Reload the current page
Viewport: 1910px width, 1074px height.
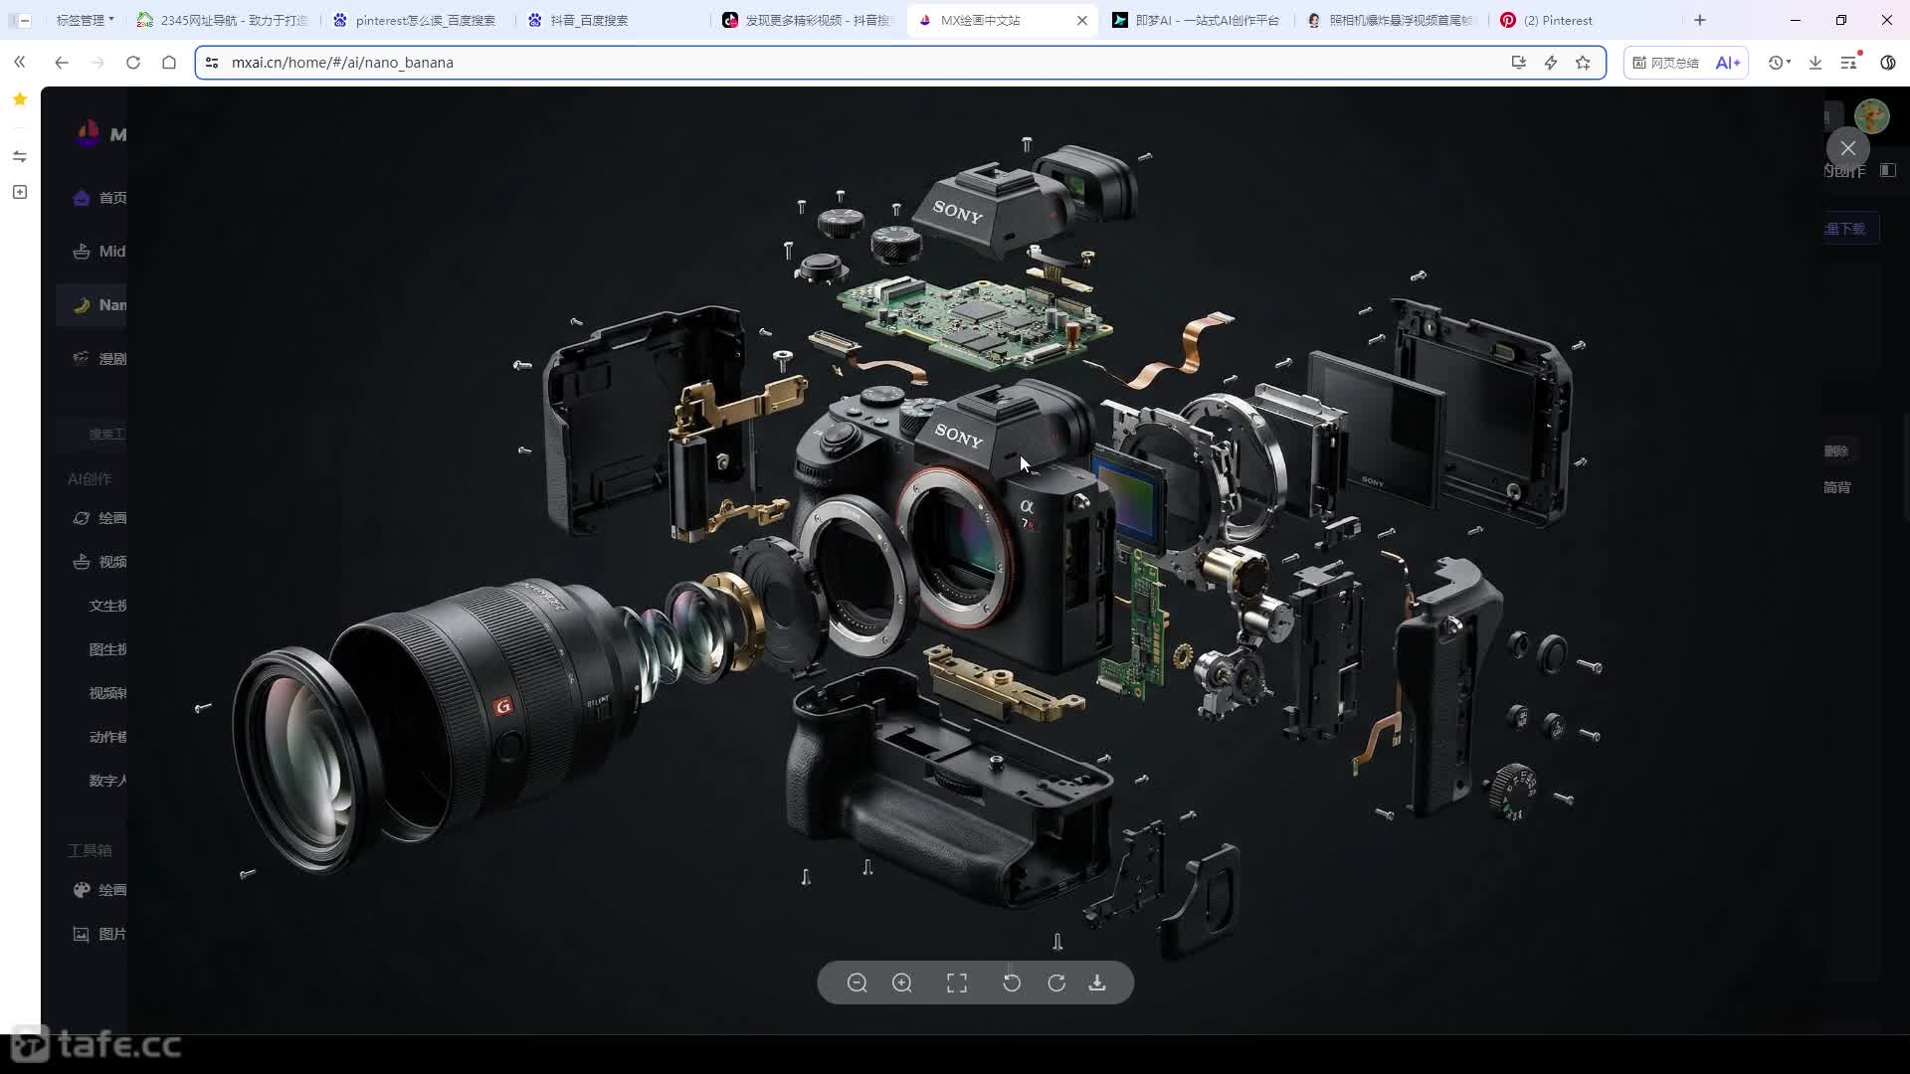tap(133, 63)
